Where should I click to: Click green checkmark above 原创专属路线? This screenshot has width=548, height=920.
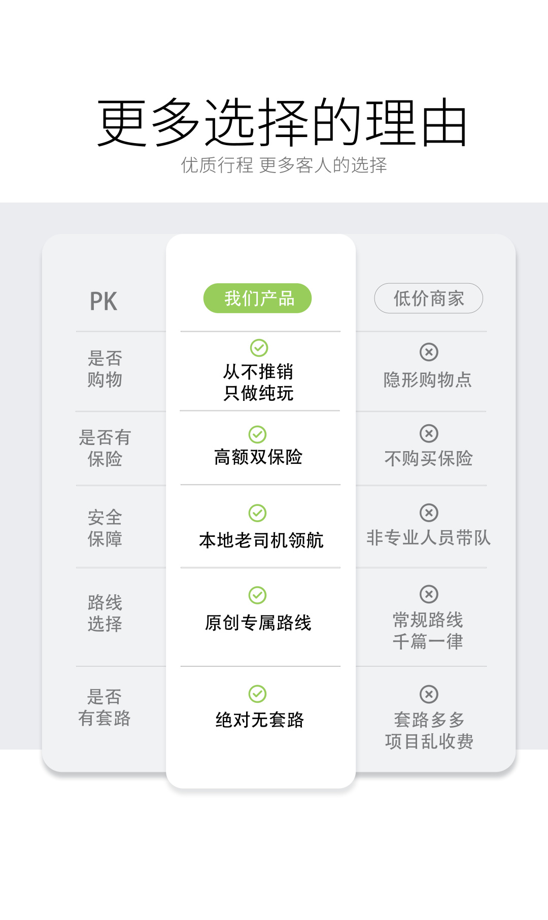(x=258, y=595)
